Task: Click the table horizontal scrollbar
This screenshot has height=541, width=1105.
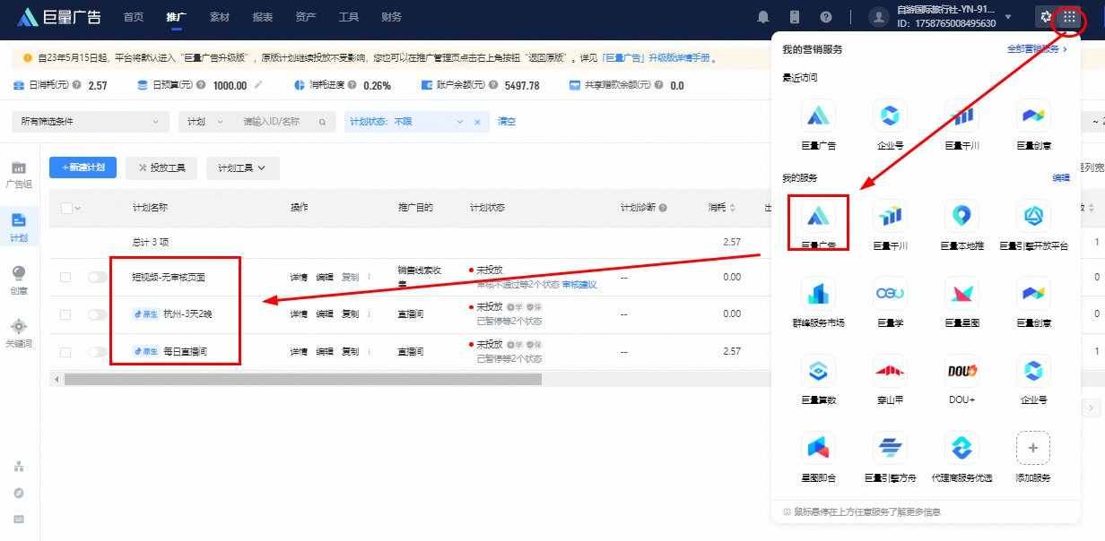Action: pos(303,379)
